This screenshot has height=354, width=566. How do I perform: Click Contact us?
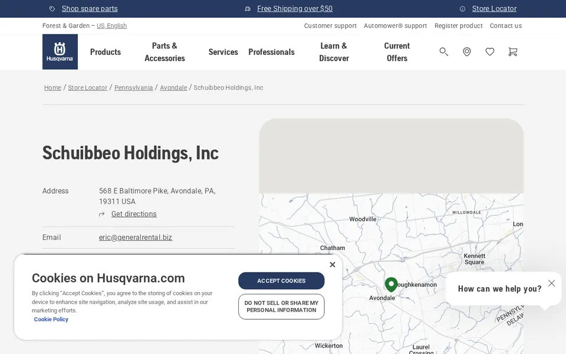(x=506, y=25)
